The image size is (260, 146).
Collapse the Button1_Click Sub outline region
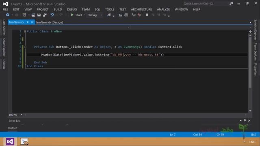[x=25, y=47]
